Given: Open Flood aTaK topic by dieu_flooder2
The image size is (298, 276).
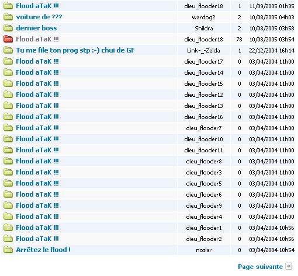Looking at the screenshot, I should 37,239.
